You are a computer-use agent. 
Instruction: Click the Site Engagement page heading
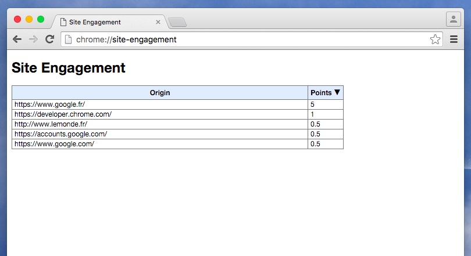click(69, 68)
